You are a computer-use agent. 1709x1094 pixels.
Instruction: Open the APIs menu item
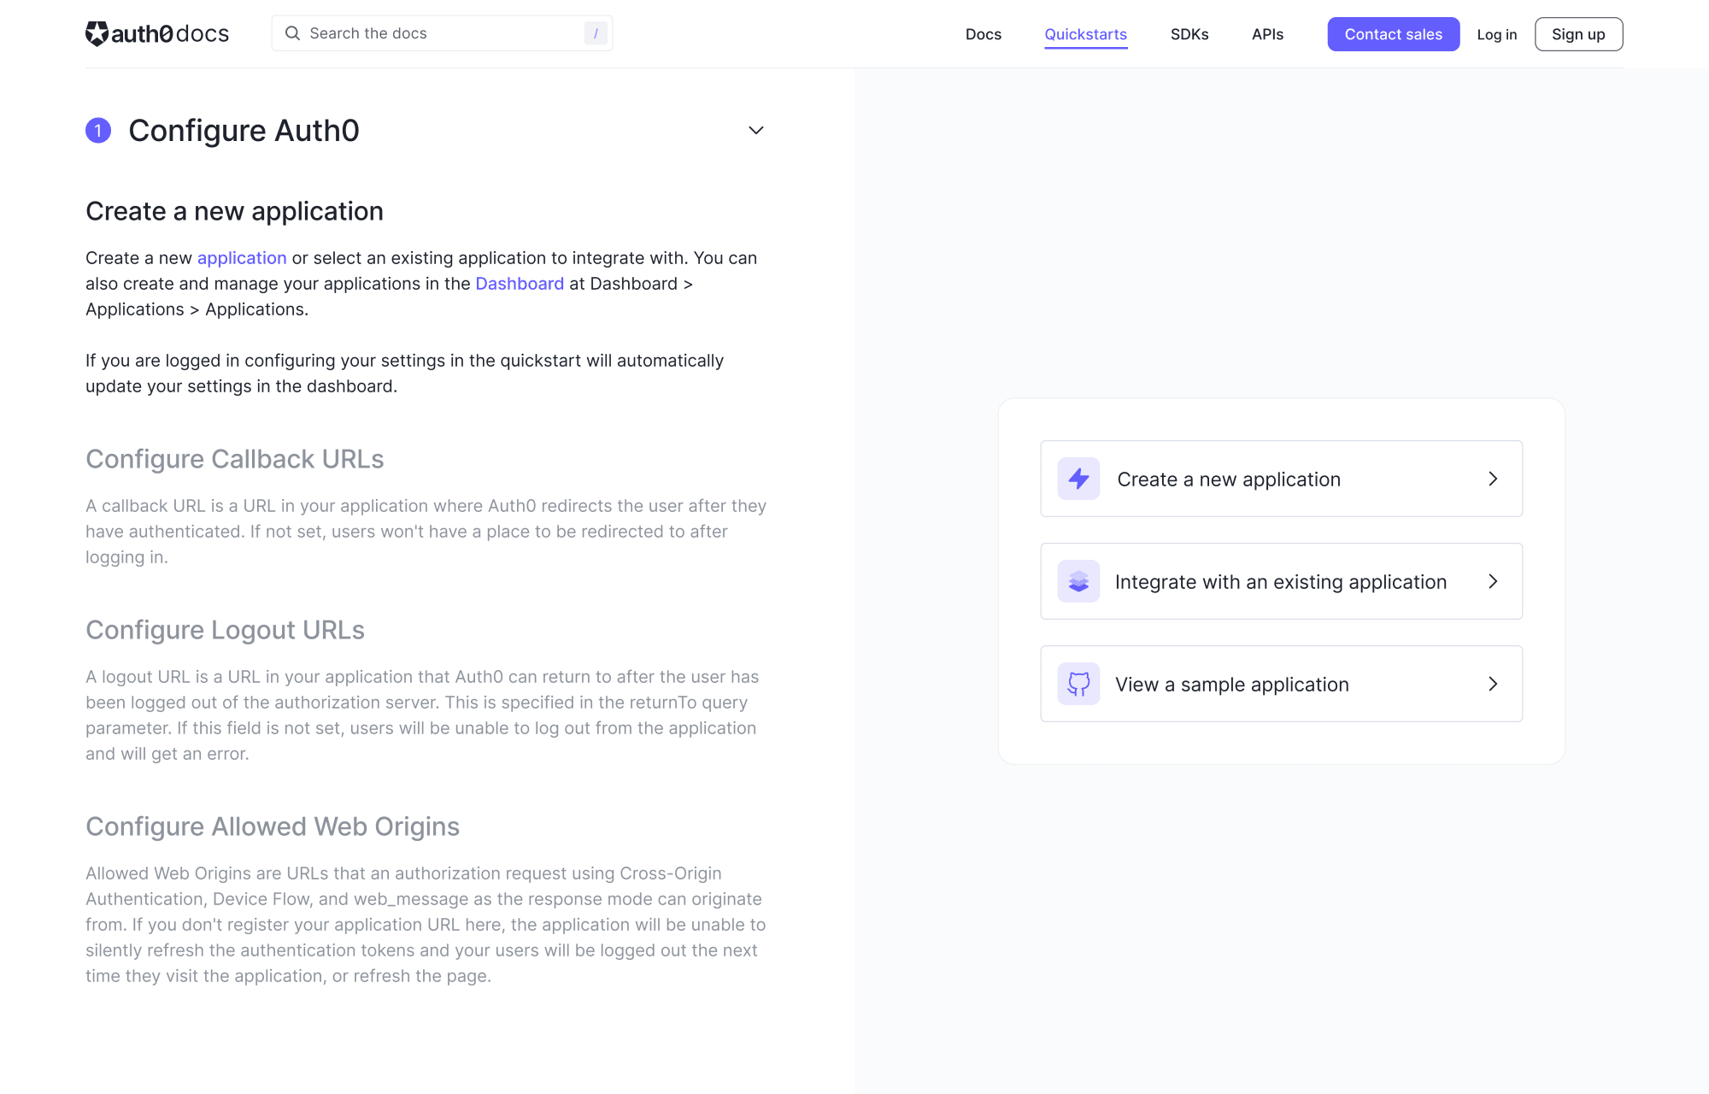[x=1268, y=34]
